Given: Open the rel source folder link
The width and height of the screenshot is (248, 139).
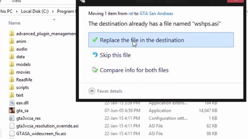Looking at the screenshot, I should point(131,14).
